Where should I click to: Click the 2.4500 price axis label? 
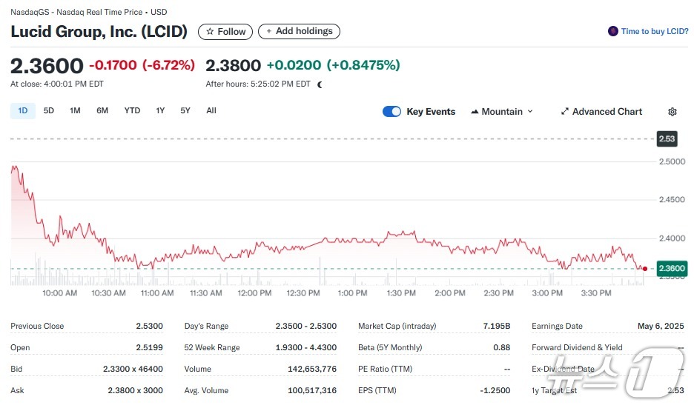coord(672,200)
